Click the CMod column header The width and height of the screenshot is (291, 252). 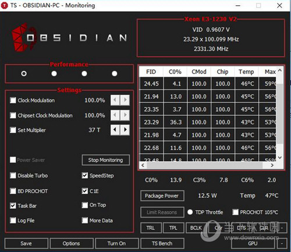pos(199,72)
